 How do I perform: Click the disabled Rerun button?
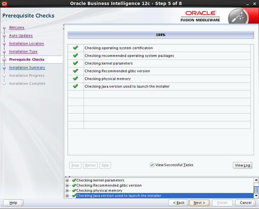click(x=90, y=165)
